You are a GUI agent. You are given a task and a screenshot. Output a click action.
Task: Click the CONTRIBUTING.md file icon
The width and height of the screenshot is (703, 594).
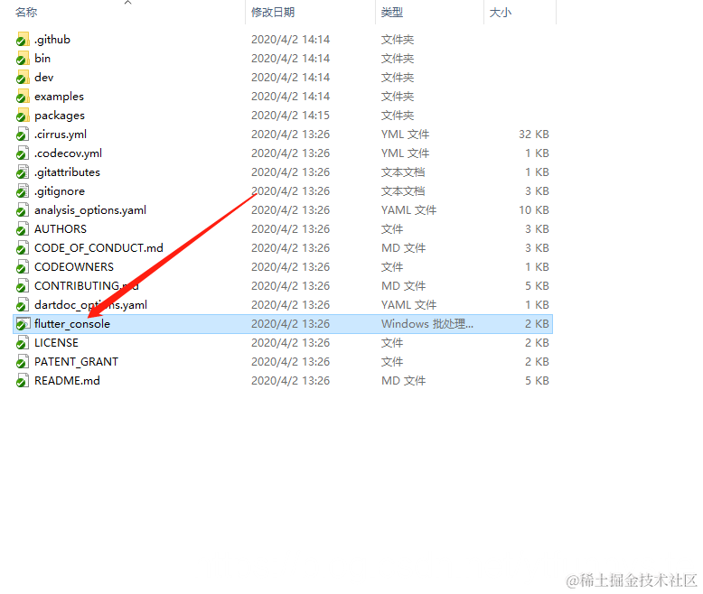tap(23, 286)
